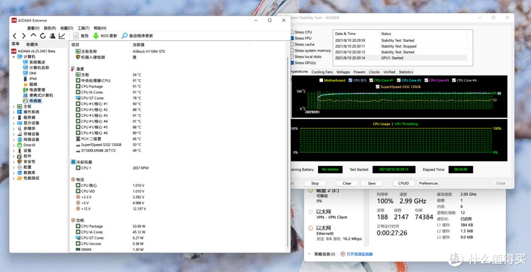The height and width of the screenshot is (272, 531).
Task: Open the 报告(R) menu
Action: coord(50,28)
